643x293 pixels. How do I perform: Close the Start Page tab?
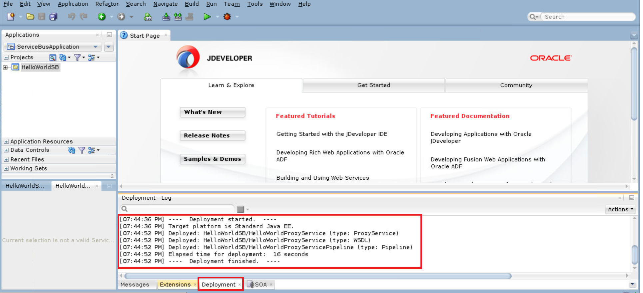click(166, 36)
